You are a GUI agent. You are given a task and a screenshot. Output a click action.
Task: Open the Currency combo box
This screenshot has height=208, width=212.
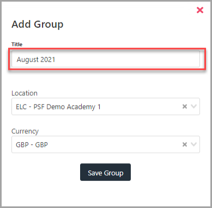pos(106,144)
